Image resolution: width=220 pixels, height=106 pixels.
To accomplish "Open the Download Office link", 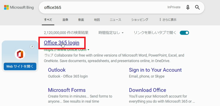I will [148, 90].
